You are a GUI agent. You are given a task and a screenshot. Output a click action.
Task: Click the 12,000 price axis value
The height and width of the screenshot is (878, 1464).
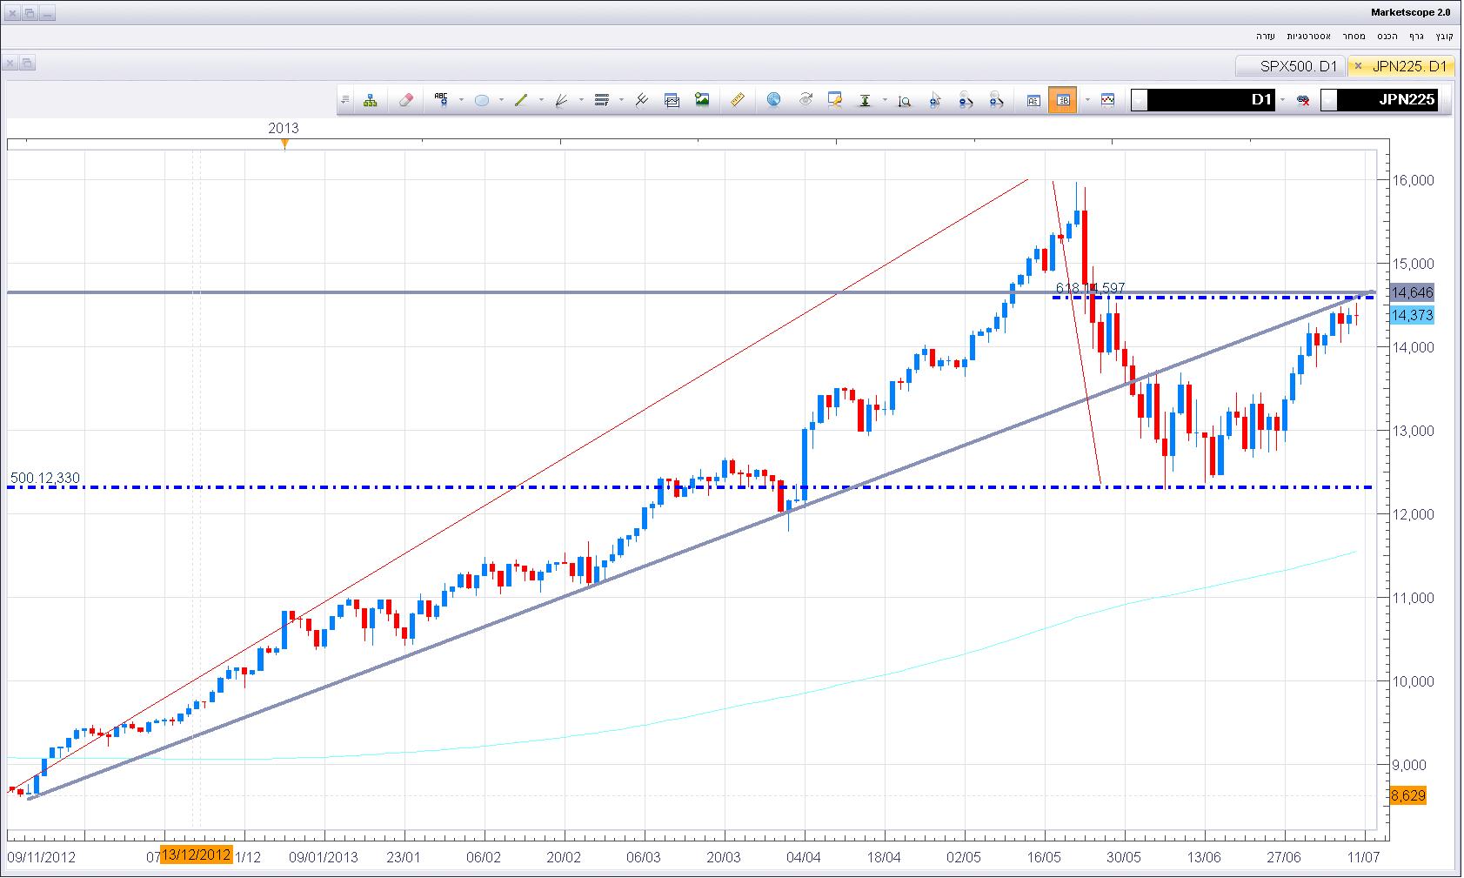click(x=1414, y=514)
